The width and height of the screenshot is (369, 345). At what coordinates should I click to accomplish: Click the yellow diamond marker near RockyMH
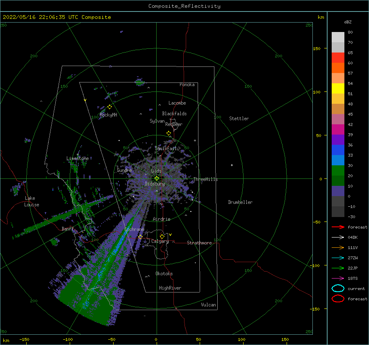pos(109,107)
